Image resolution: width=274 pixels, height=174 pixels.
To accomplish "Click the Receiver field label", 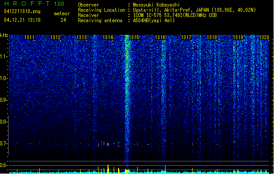I will pyautogui.click(x=88, y=15).
